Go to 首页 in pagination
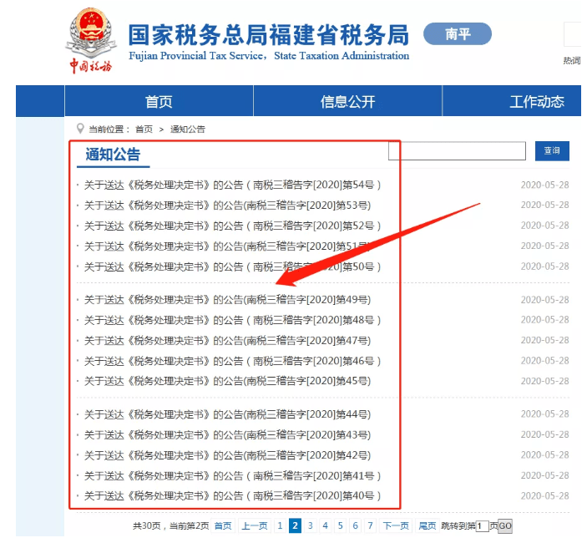Screen dimensions: 587x543 click(x=223, y=525)
